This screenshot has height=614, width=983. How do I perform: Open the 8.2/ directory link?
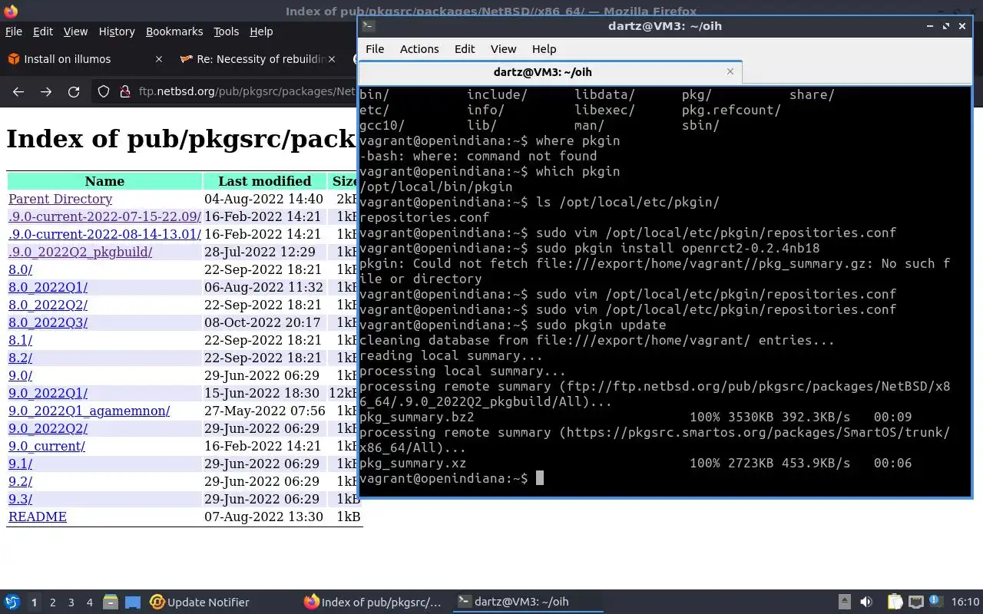click(20, 358)
